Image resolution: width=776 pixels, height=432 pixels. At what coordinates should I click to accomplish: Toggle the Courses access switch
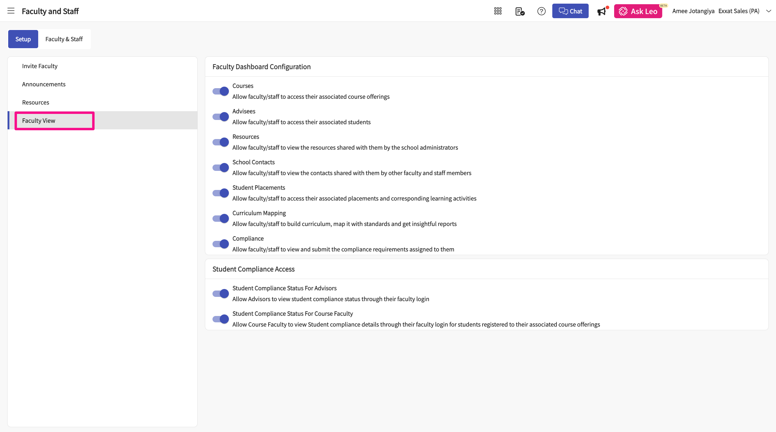click(220, 91)
